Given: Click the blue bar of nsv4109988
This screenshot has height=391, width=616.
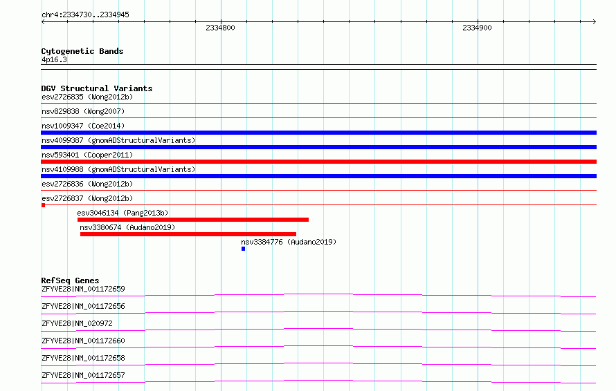Looking at the screenshot, I should pos(318,176).
